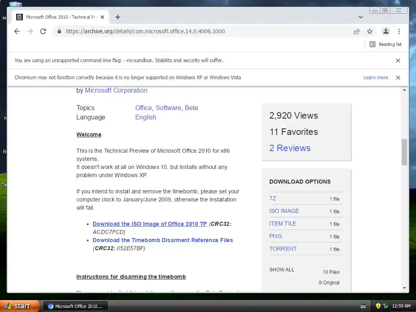Image resolution: width=416 pixels, height=312 pixels.
Task: Click the network tray icon
Action: point(386,306)
